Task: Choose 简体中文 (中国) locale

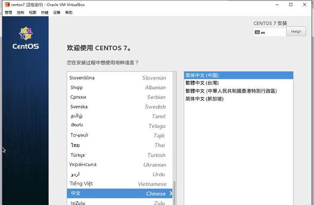Action: 238,75
